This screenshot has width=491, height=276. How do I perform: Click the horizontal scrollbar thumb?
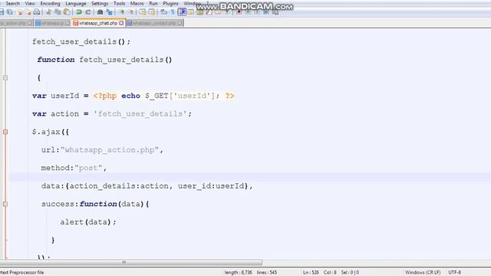click(131, 262)
